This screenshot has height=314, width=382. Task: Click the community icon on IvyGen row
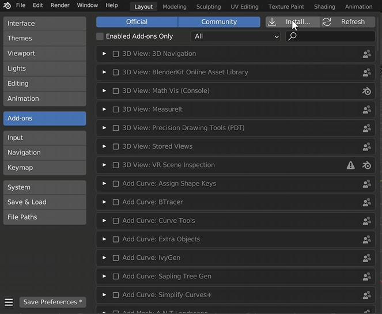click(366, 258)
